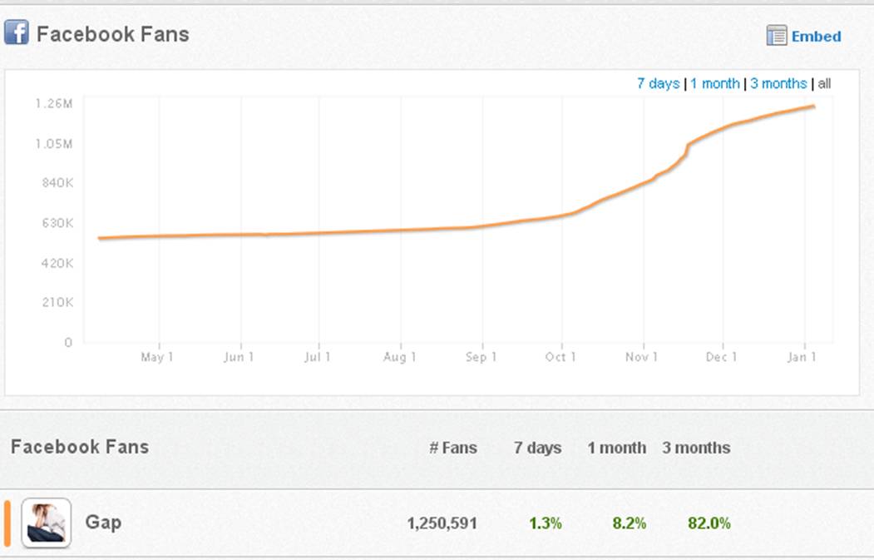The width and height of the screenshot is (874, 560).
Task: Switch chart range to 7 days
Action: 658,83
